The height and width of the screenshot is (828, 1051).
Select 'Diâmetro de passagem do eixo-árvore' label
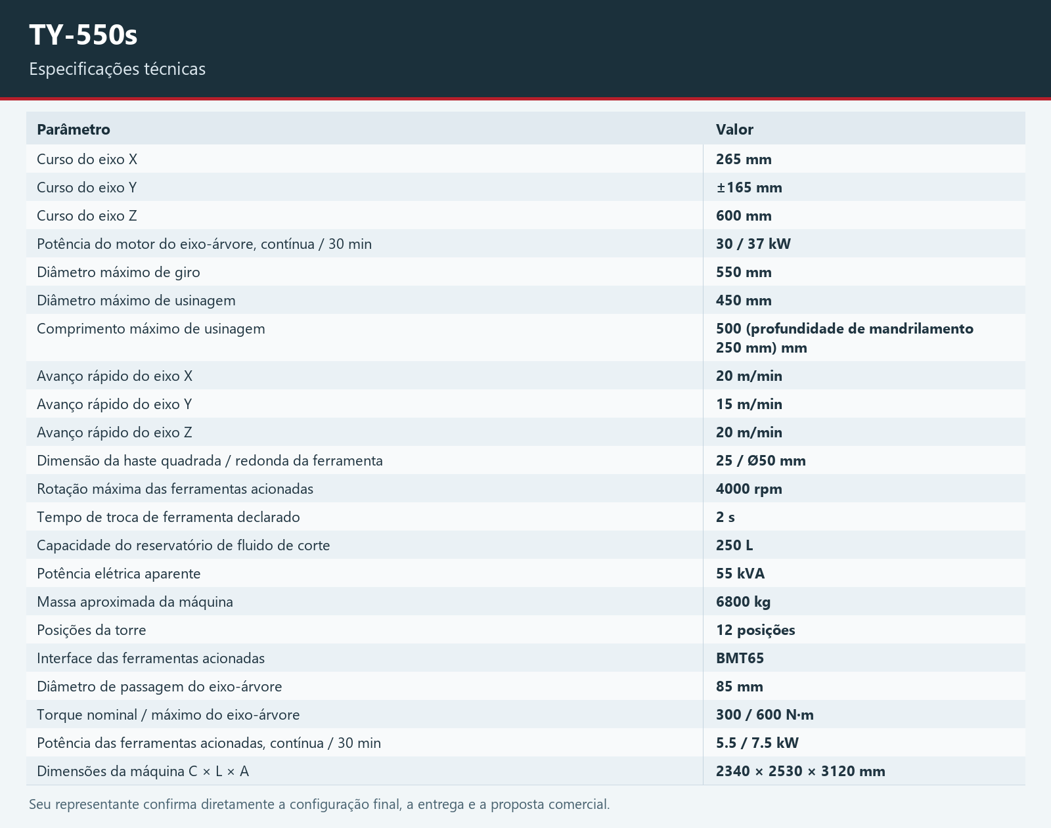click(160, 686)
